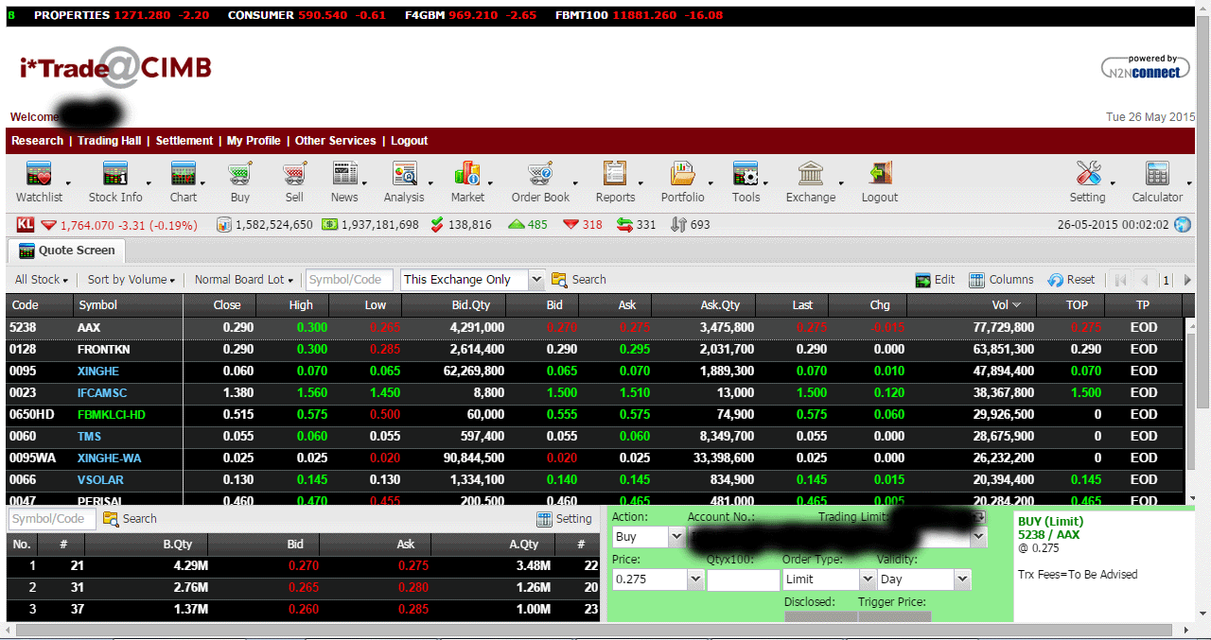Open the Research menu
The height and width of the screenshot is (640, 1211).
click(x=37, y=141)
